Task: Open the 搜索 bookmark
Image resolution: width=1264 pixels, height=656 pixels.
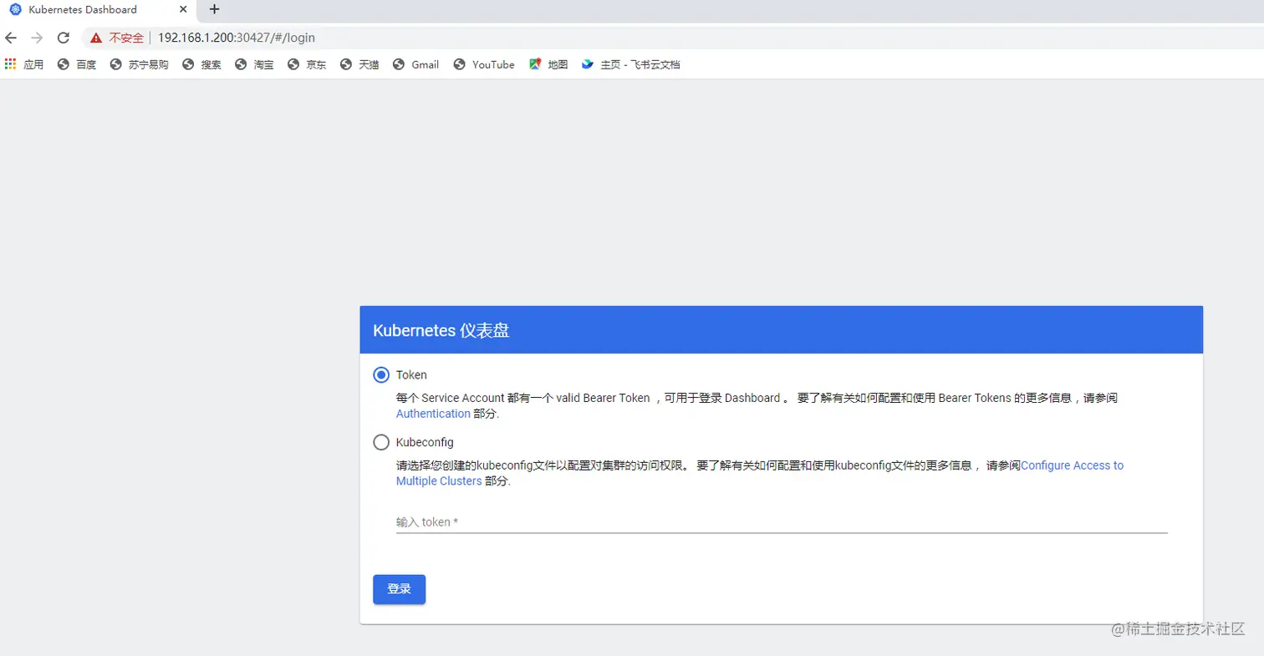Action: coord(201,64)
